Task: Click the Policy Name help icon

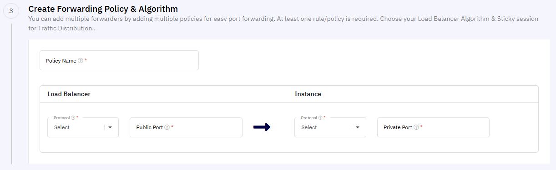Action: [x=81, y=61]
